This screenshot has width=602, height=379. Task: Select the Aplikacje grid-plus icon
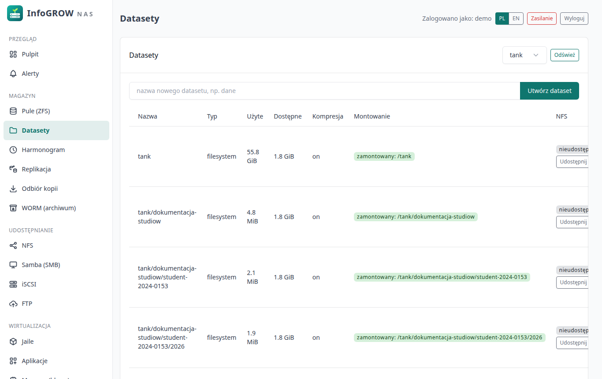(13, 361)
